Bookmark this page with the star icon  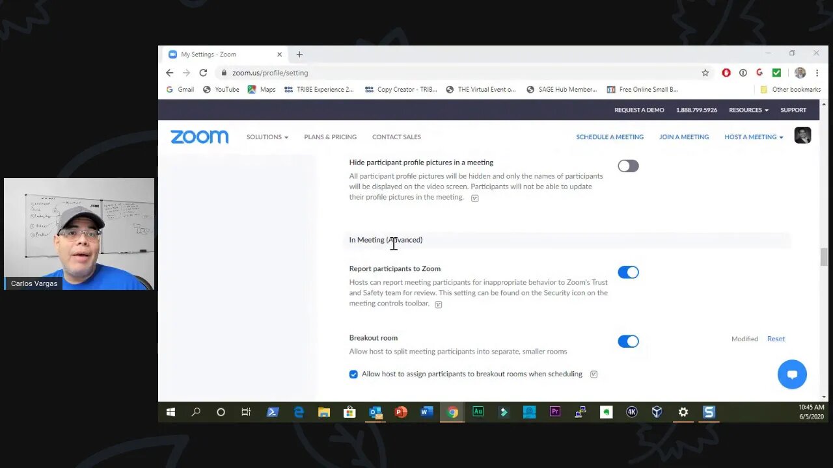click(705, 73)
